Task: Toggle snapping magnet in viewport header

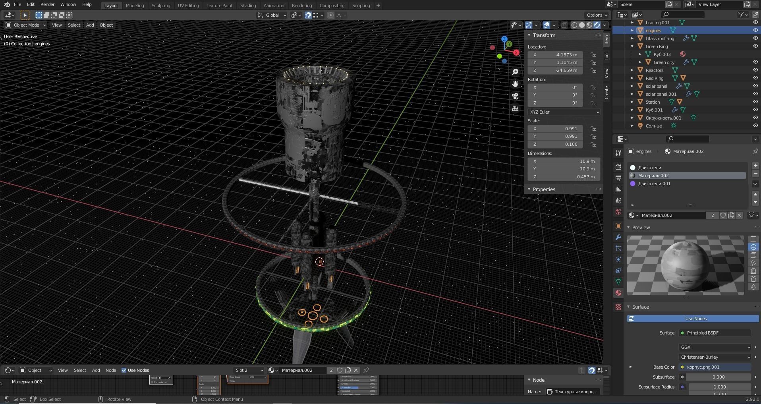Action: (308, 15)
